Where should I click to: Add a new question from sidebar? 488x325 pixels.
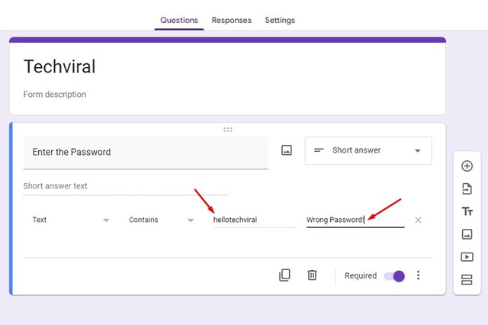[467, 166]
